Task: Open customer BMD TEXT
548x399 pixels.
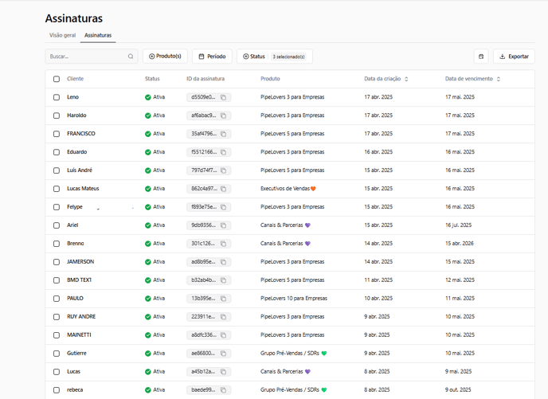Action: click(80, 280)
